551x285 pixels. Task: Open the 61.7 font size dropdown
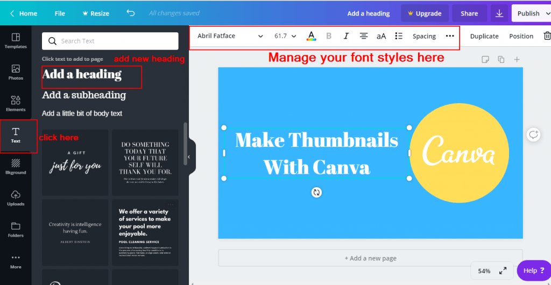(x=285, y=36)
